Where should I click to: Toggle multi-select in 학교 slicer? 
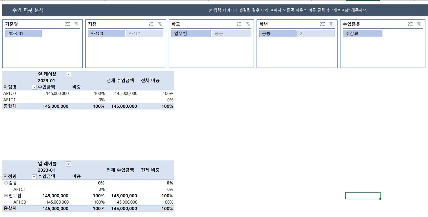(239, 24)
